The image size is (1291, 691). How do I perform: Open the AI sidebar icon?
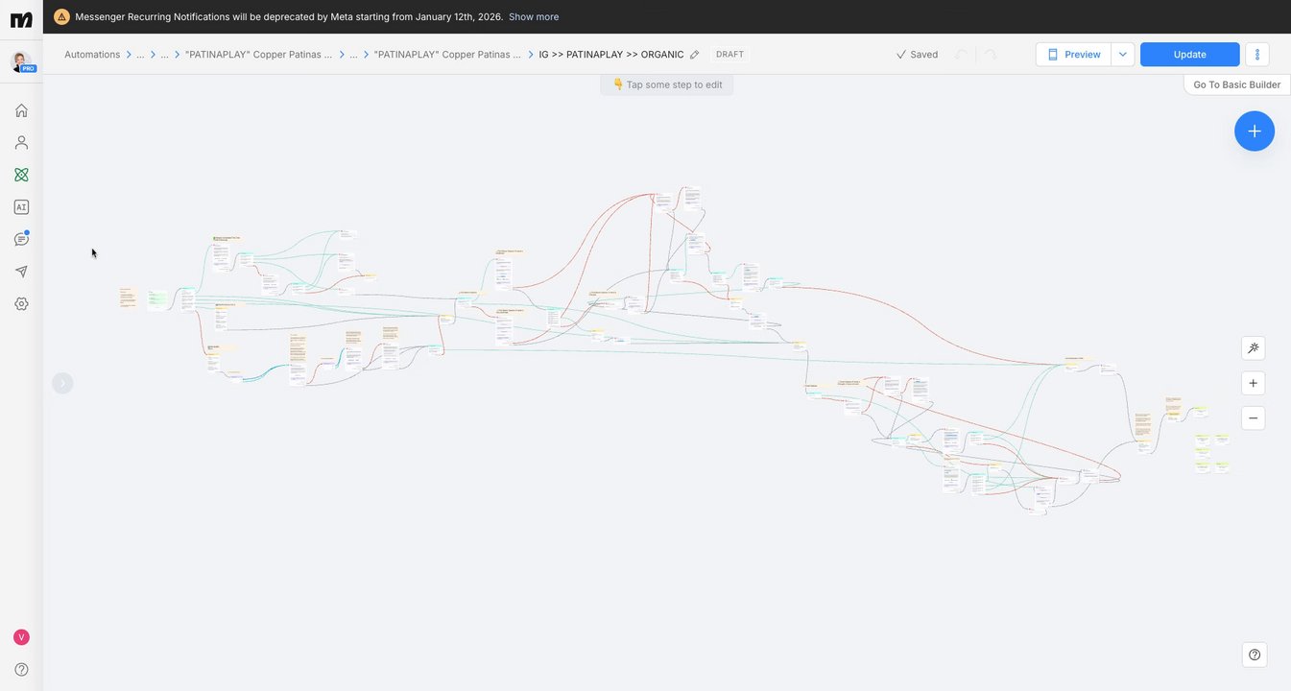tap(21, 206)
